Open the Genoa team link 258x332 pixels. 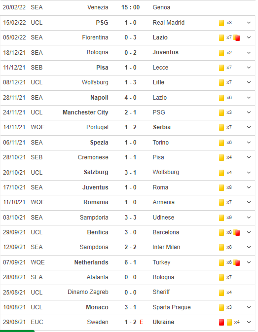click(x=161, y=7)
